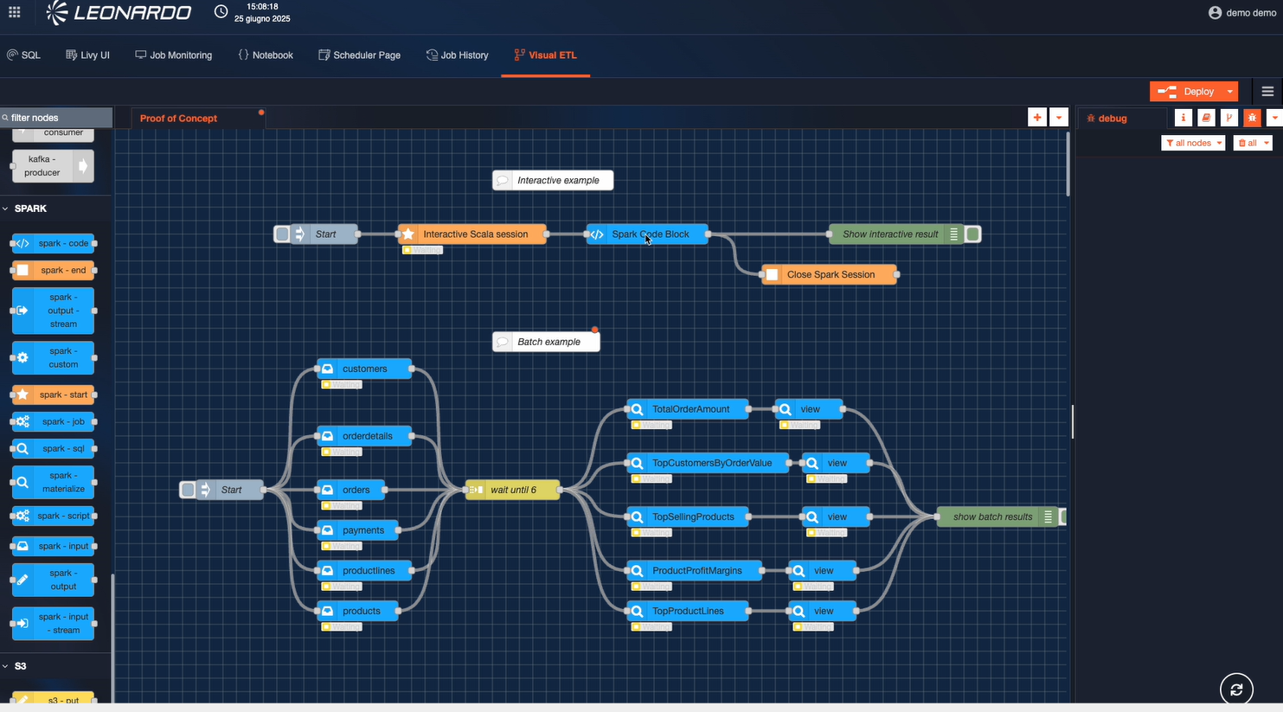Viewport: 1283px width, 712px height.
Task: Toggle the inject button on top Start node
Action: pos(282,234)
